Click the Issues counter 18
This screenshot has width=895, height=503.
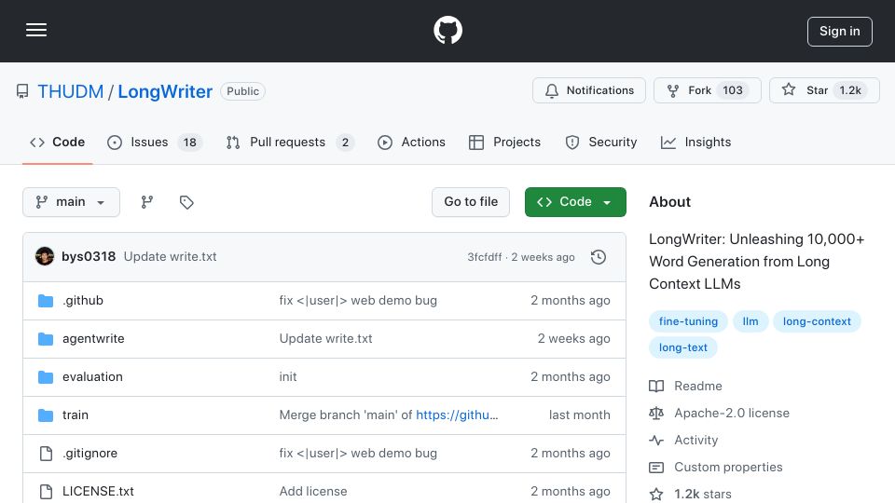(x=190, y=142)
